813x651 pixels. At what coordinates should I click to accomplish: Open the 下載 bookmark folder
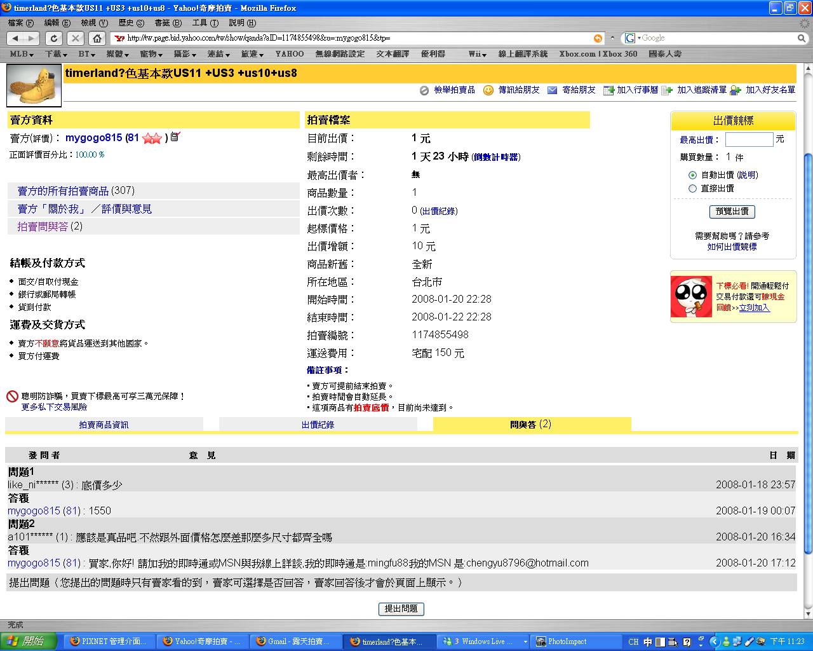click(57, 54)
